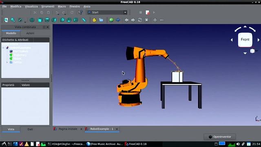261x147 pixels.
Task: Close the Pagina iniziale tab
Action: click(81, 129)
